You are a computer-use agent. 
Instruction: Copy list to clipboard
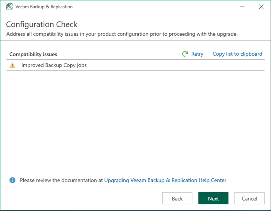point(237,54)
